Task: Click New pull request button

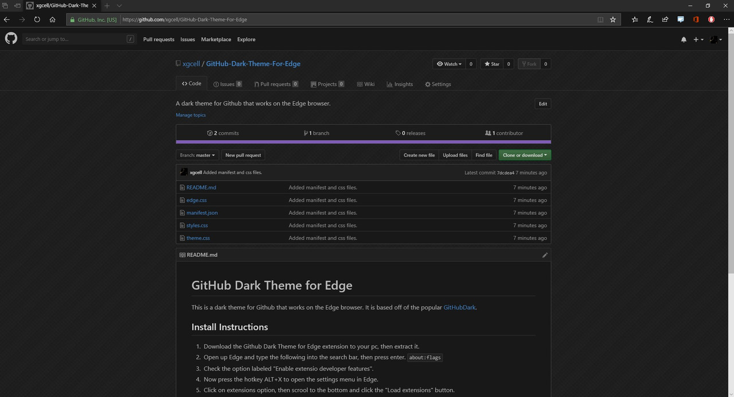Action: (x=243, y=155)
